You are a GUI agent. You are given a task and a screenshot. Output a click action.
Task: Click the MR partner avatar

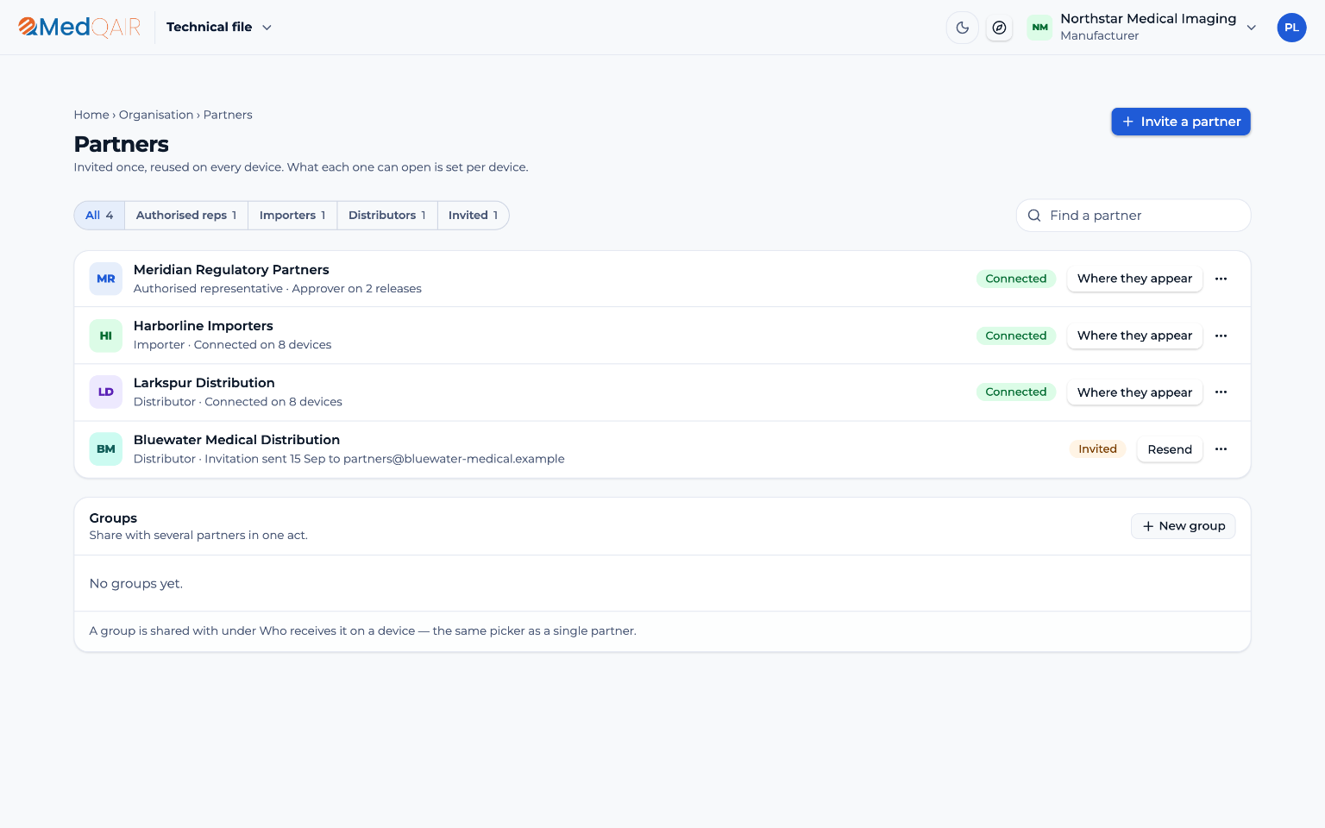click(x=106, y=279)
